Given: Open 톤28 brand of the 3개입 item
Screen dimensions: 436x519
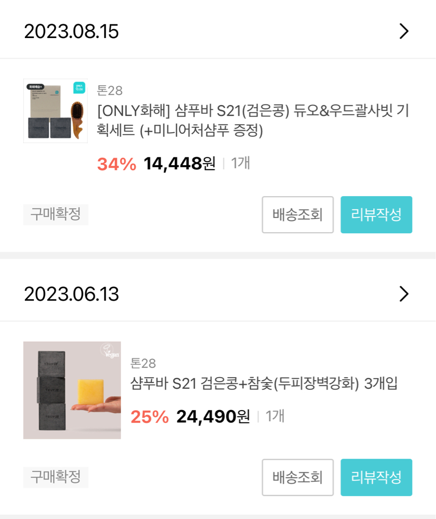Looking at the screenshot, I should [143, 363].
